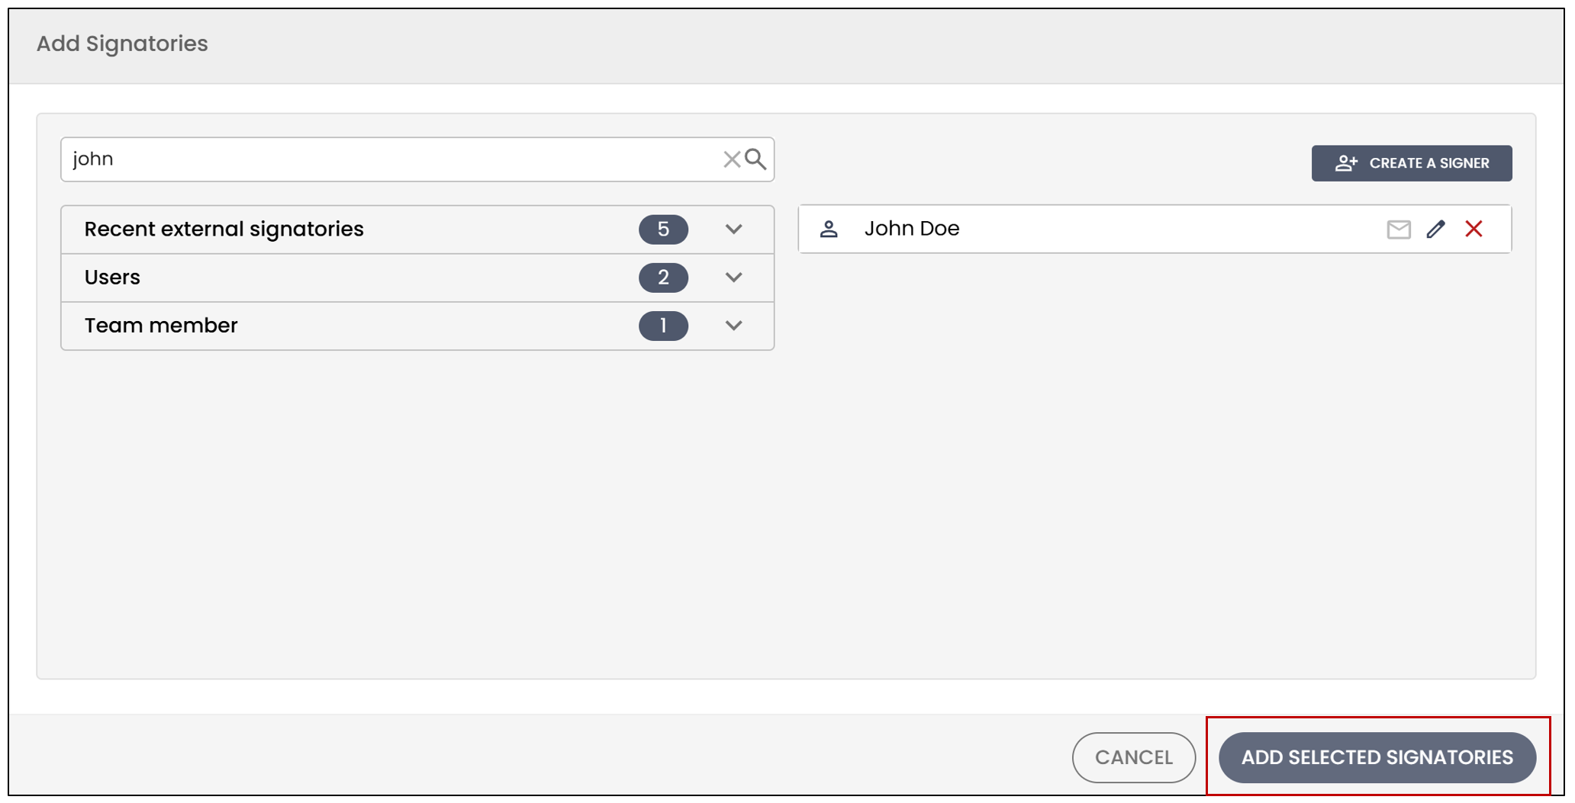Image resolution: width=1575 pixels, height=803 pixels.
Task: Expand the Team member chevron
Action: [x=733, y=326]
